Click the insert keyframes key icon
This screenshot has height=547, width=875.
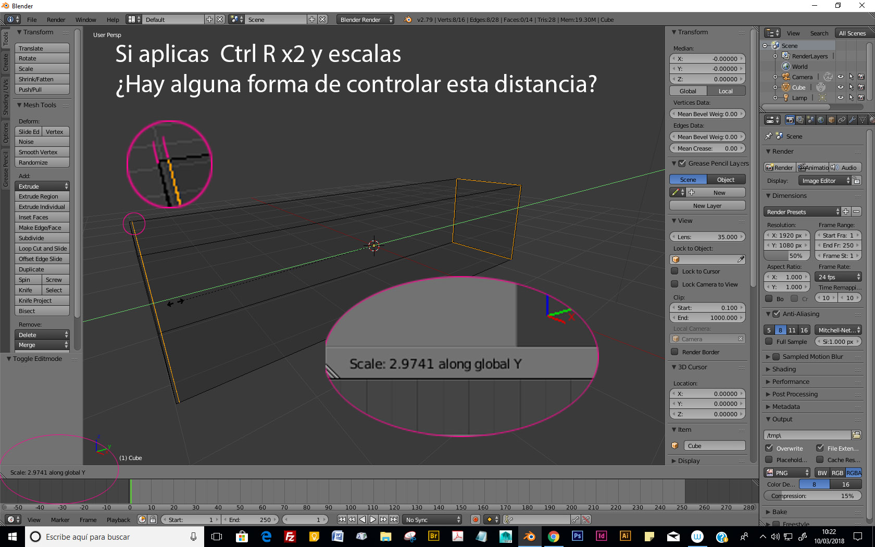(x=576, y=519)
